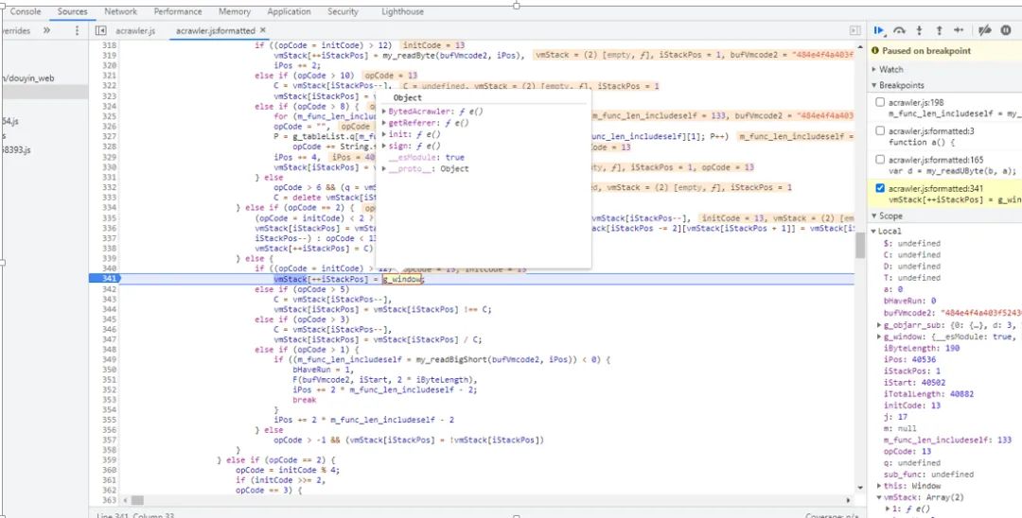Expand __proto__ in object tooltip
Viewport: 1022px width, 518px height.
(384, 168)
